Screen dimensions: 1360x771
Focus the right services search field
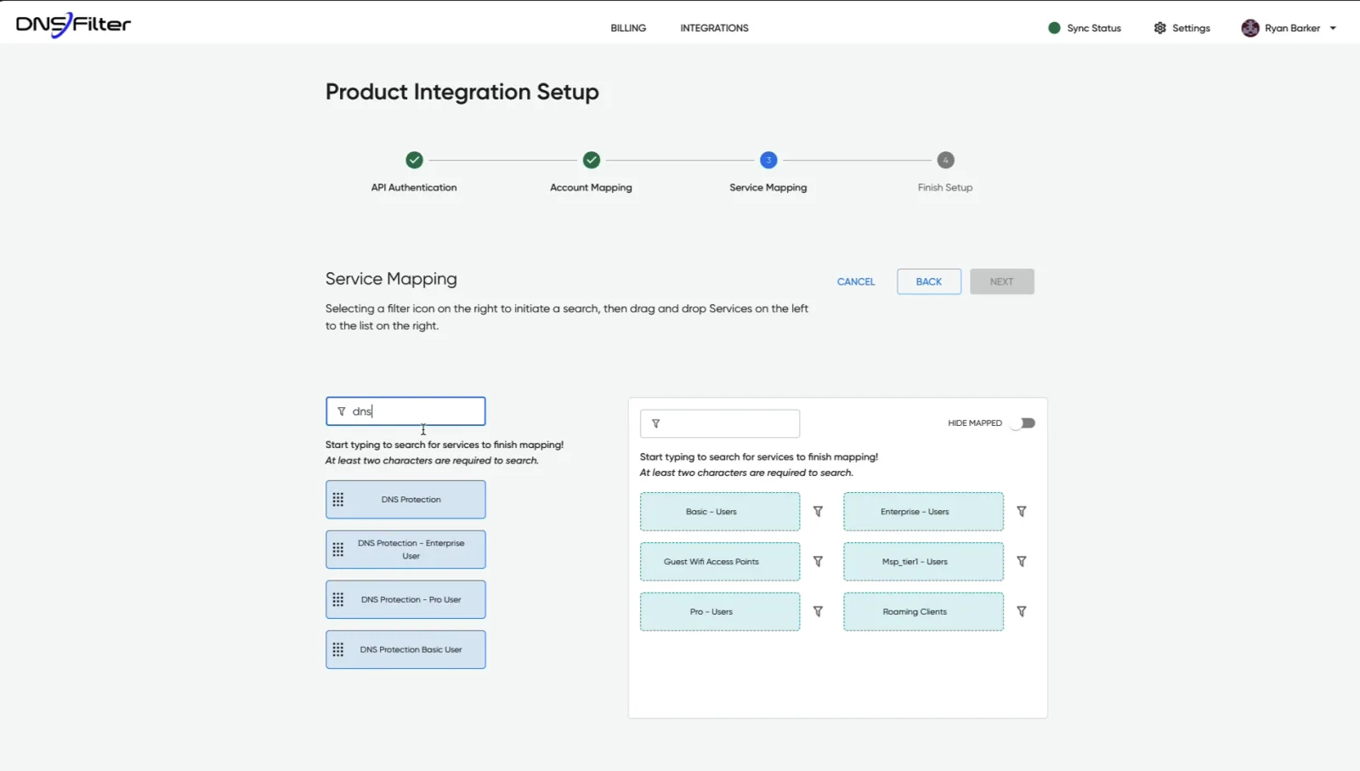coord(720,423)
